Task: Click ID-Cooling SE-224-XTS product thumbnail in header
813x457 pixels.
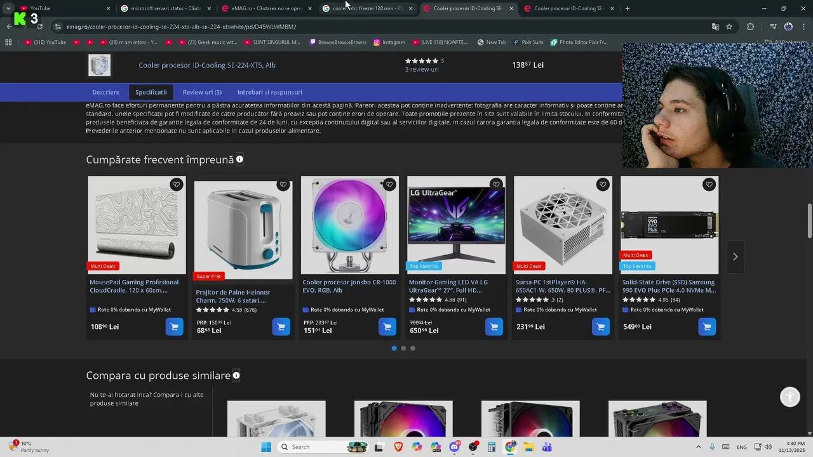Action: (x=100, y=65)
